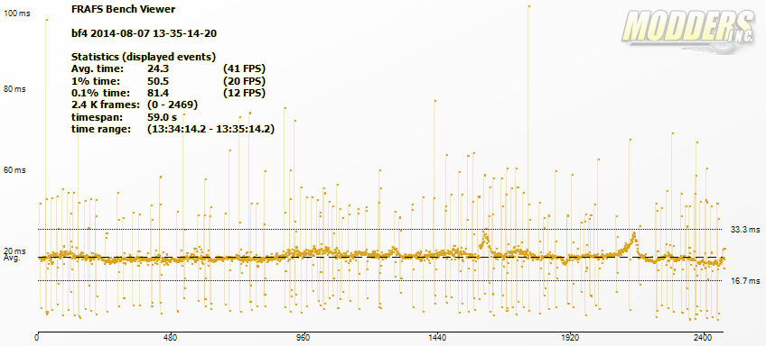Screen dimensions: 766x346
Task: Click the 960 x-axis tick label
Action: (x=304, y=337)
